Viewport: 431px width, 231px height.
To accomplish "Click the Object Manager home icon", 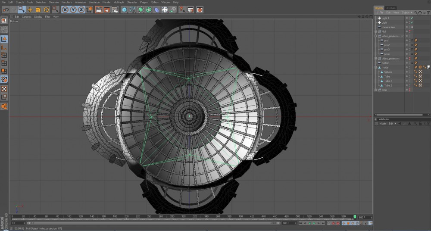I will (420, 12).
